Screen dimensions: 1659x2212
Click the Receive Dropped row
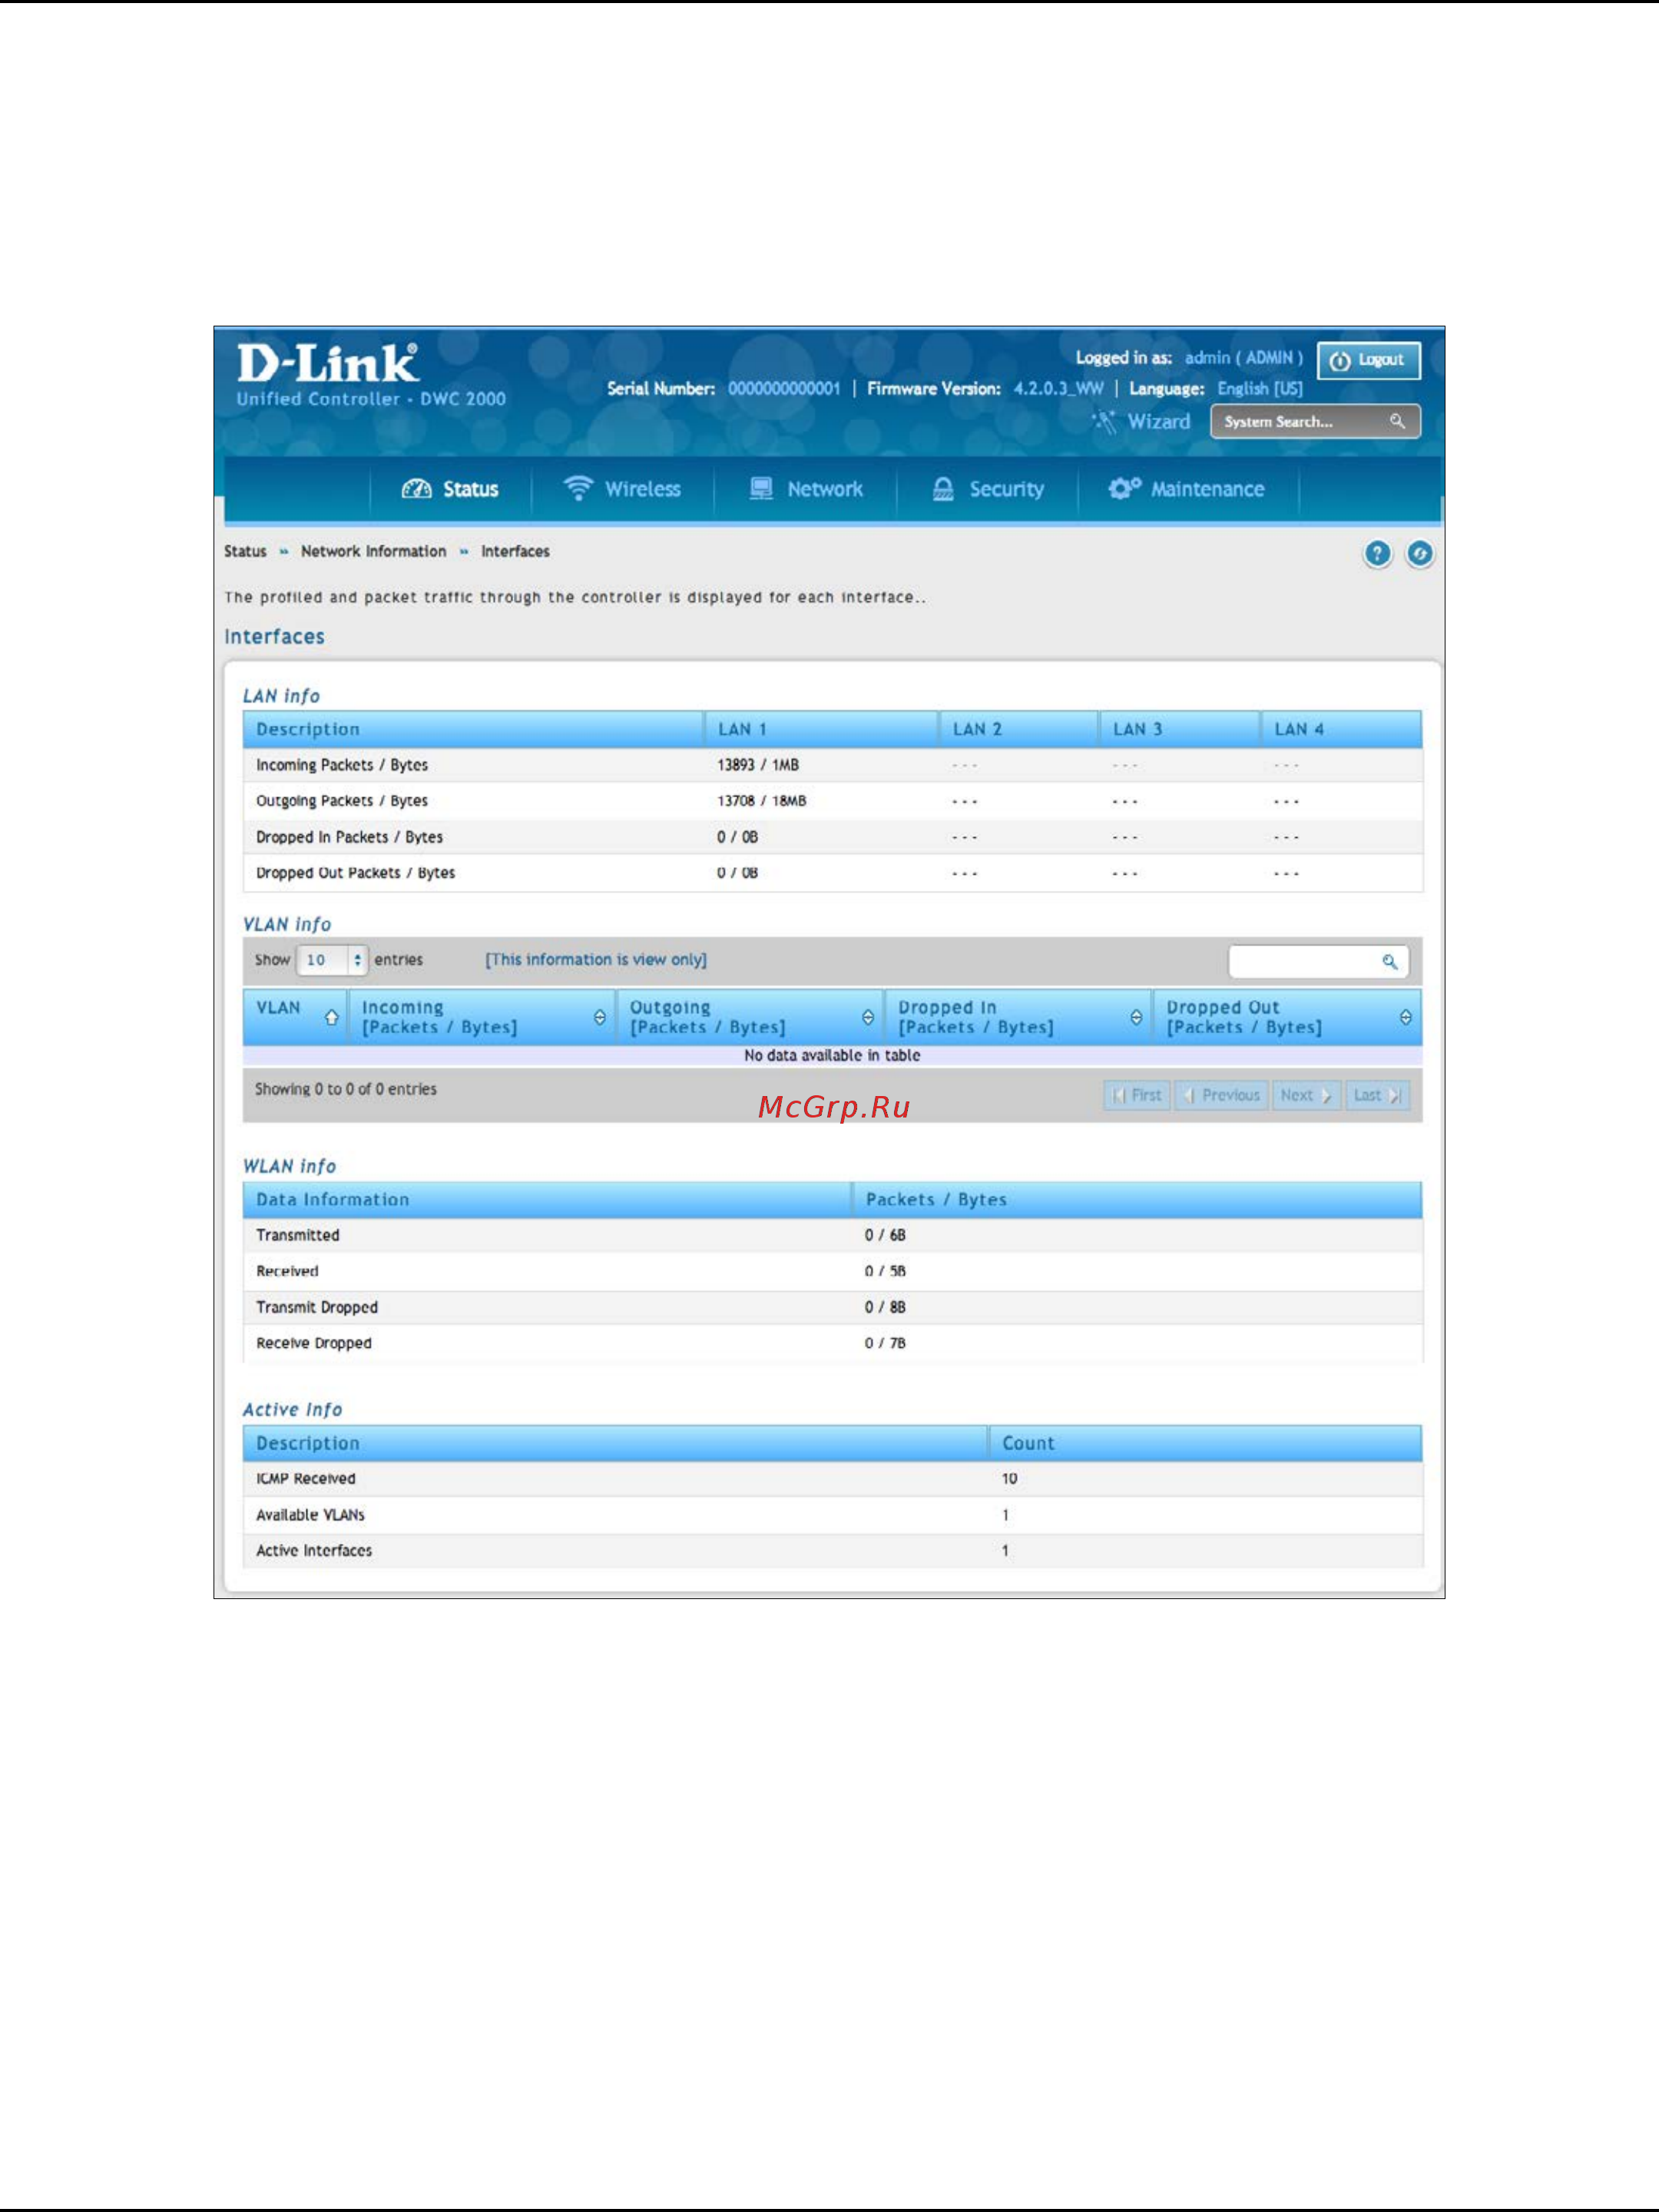[832, 1343]
